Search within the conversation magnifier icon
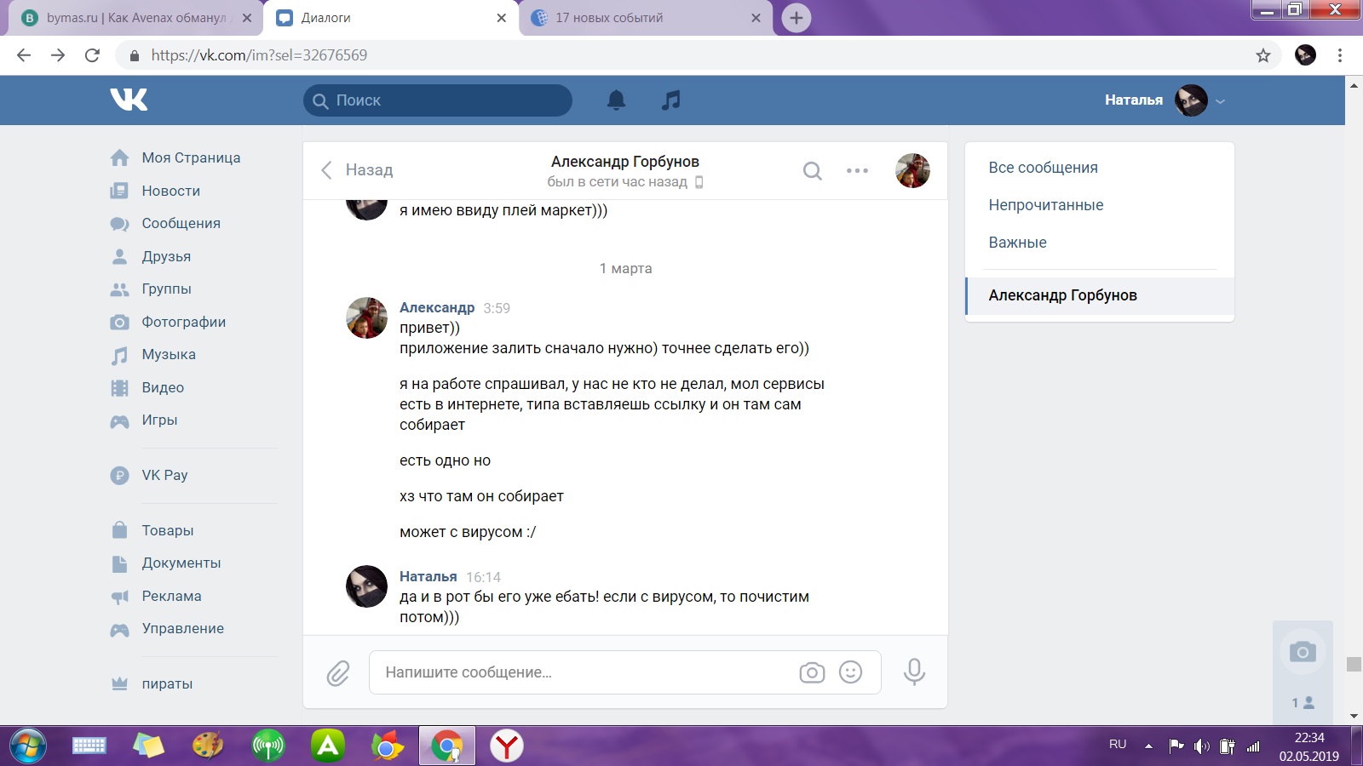 click(x=813, y=171)
